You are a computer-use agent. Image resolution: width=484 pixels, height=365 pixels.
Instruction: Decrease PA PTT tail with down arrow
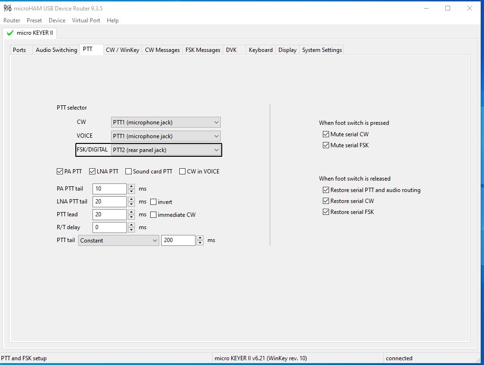tap(132, 191)
